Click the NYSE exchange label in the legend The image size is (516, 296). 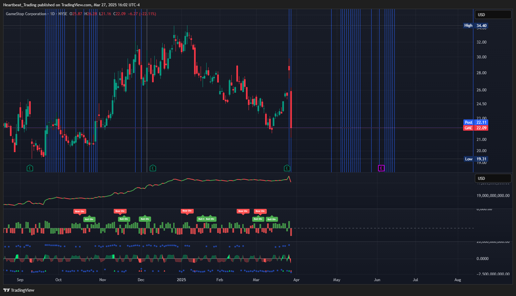pyautogui.click(x=63, y=14)
